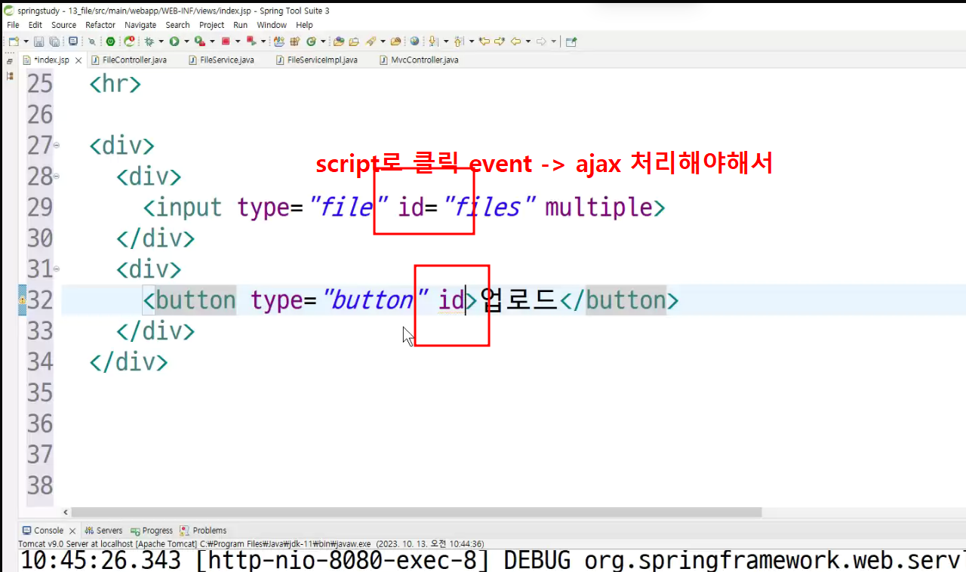The image size is (966, 572).
Task: Expand the Run configurations dropdown arrow
Action: tap(186, 42)
